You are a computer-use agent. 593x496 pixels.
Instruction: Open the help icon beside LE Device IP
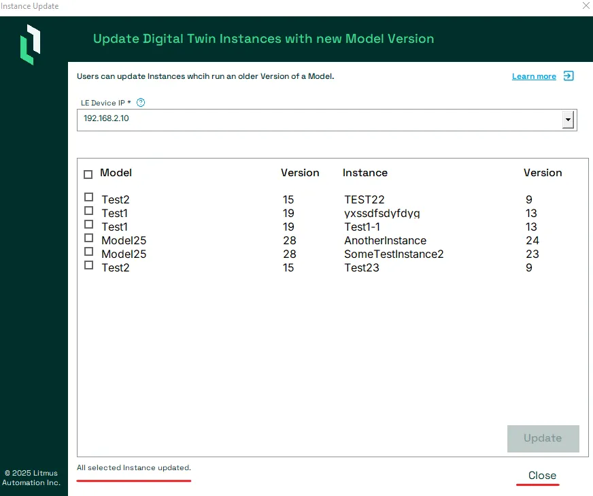point(141,103)
